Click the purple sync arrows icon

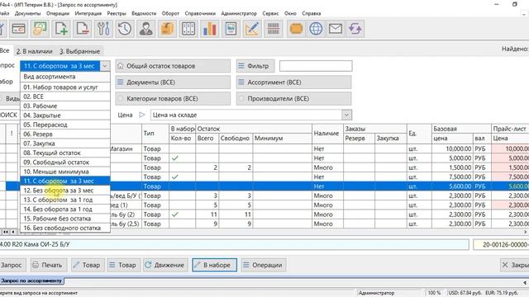(355, 29)
